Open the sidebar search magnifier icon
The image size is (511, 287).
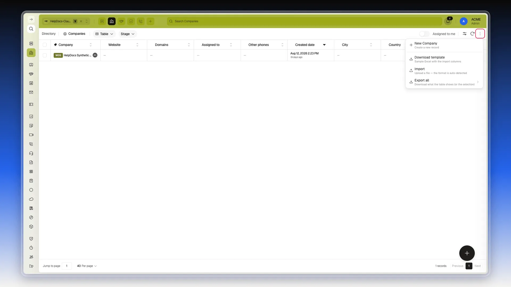click(x=31, y=29)
